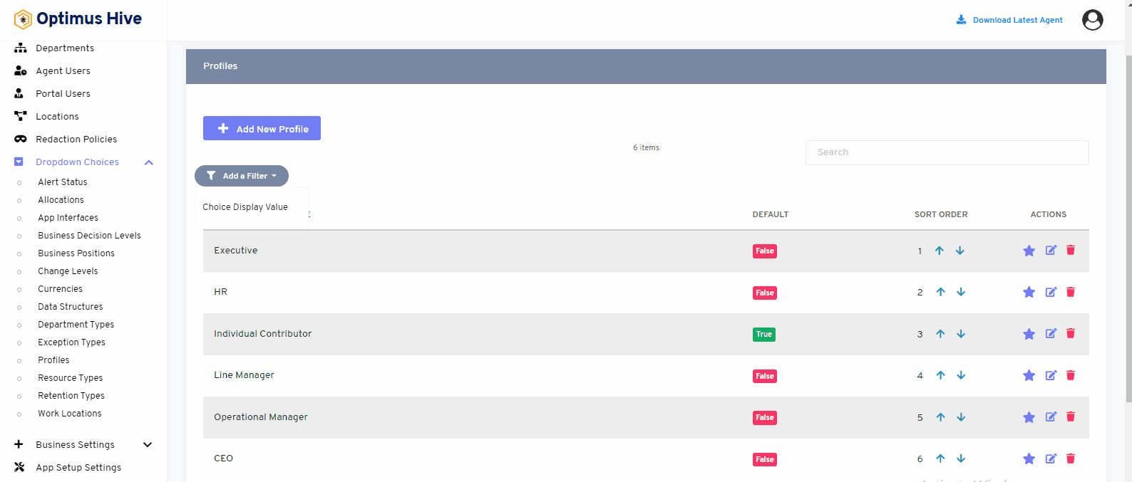Viewport: 1132px width, 482px height.
Task: Edit the HR profile
Action: 1051,292
